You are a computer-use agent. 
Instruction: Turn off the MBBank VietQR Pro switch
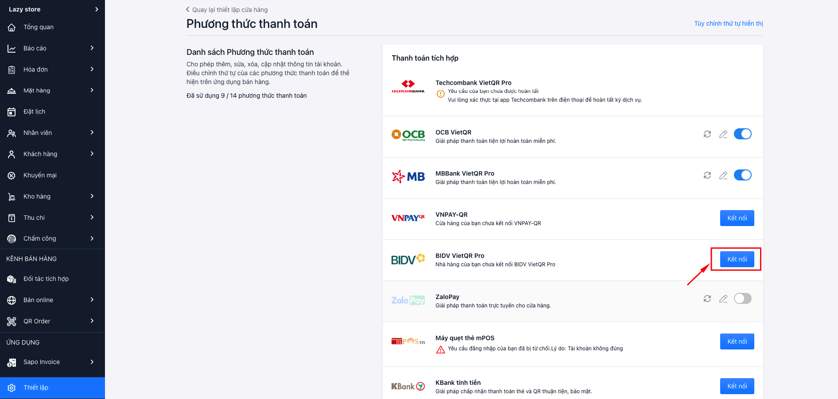pos(743,175)
